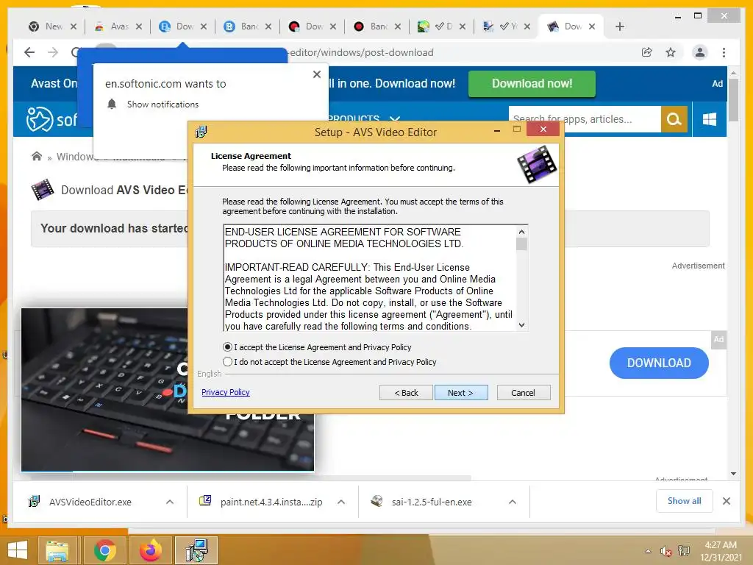Expand sai-1.2.5-ful-en.exe download options
753x565 pixels.
point(513,502)
